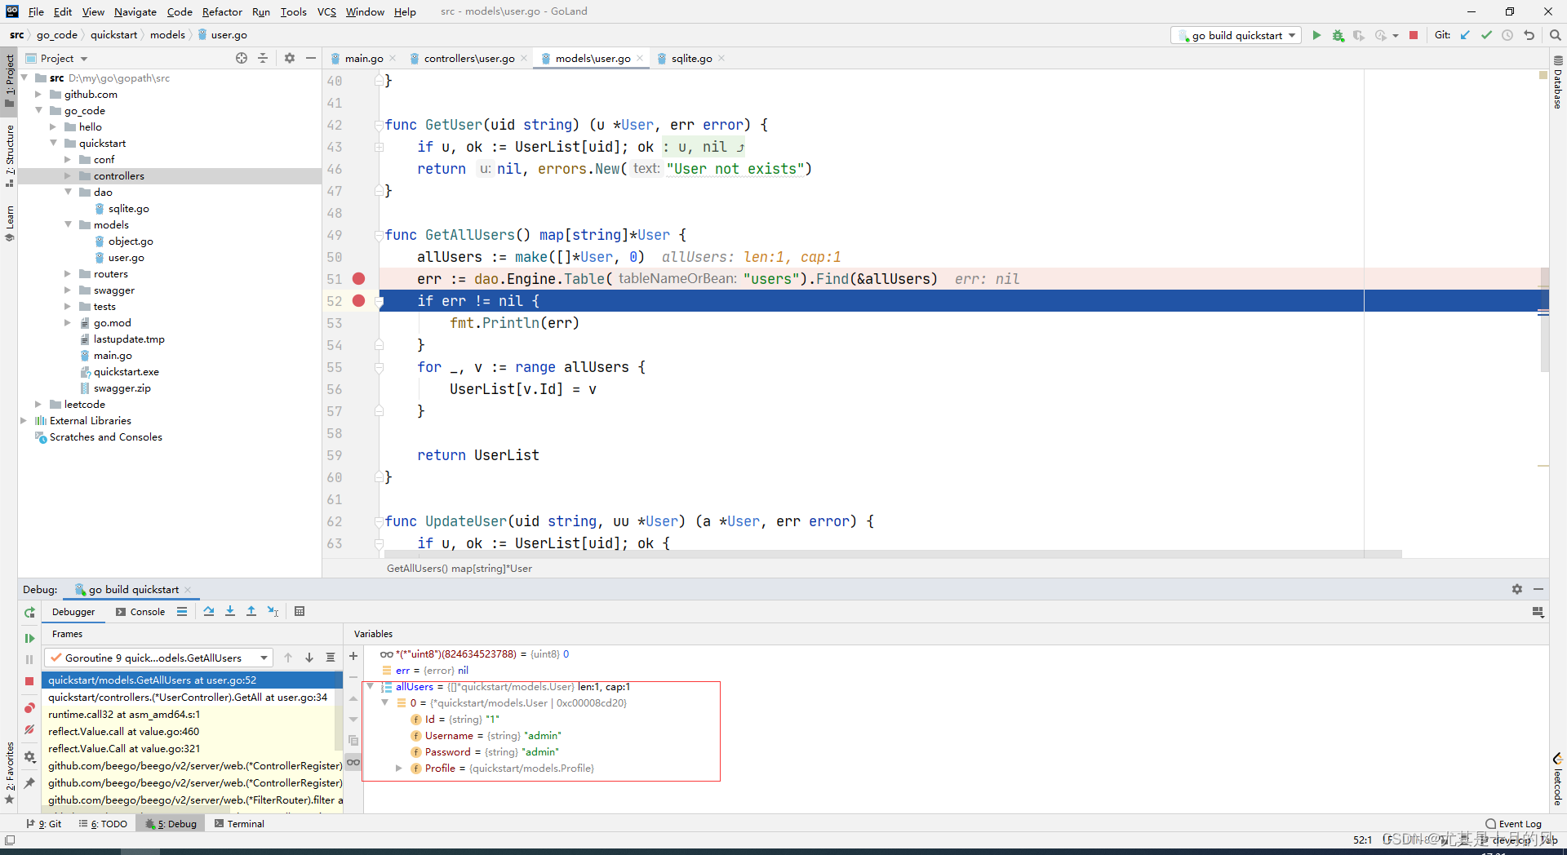Mute breakpoints in debug sidebar
1567x855 pixels.
click(29, 729)
